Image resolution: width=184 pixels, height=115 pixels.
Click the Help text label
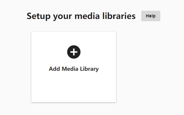151,16
